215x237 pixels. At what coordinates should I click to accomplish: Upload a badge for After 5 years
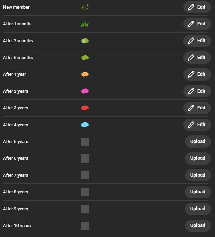(x=198, y=142)
